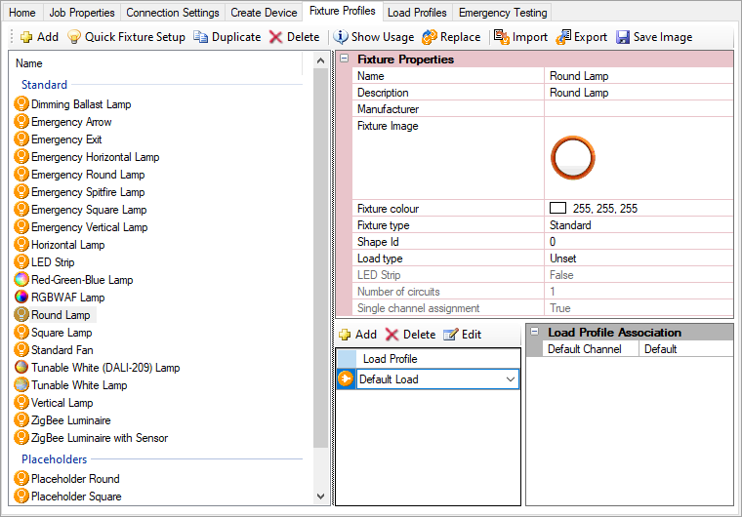This screenshot has height=517, width=742.
Task: Click the white Fixture colour swatch
Action: [558, 209]
